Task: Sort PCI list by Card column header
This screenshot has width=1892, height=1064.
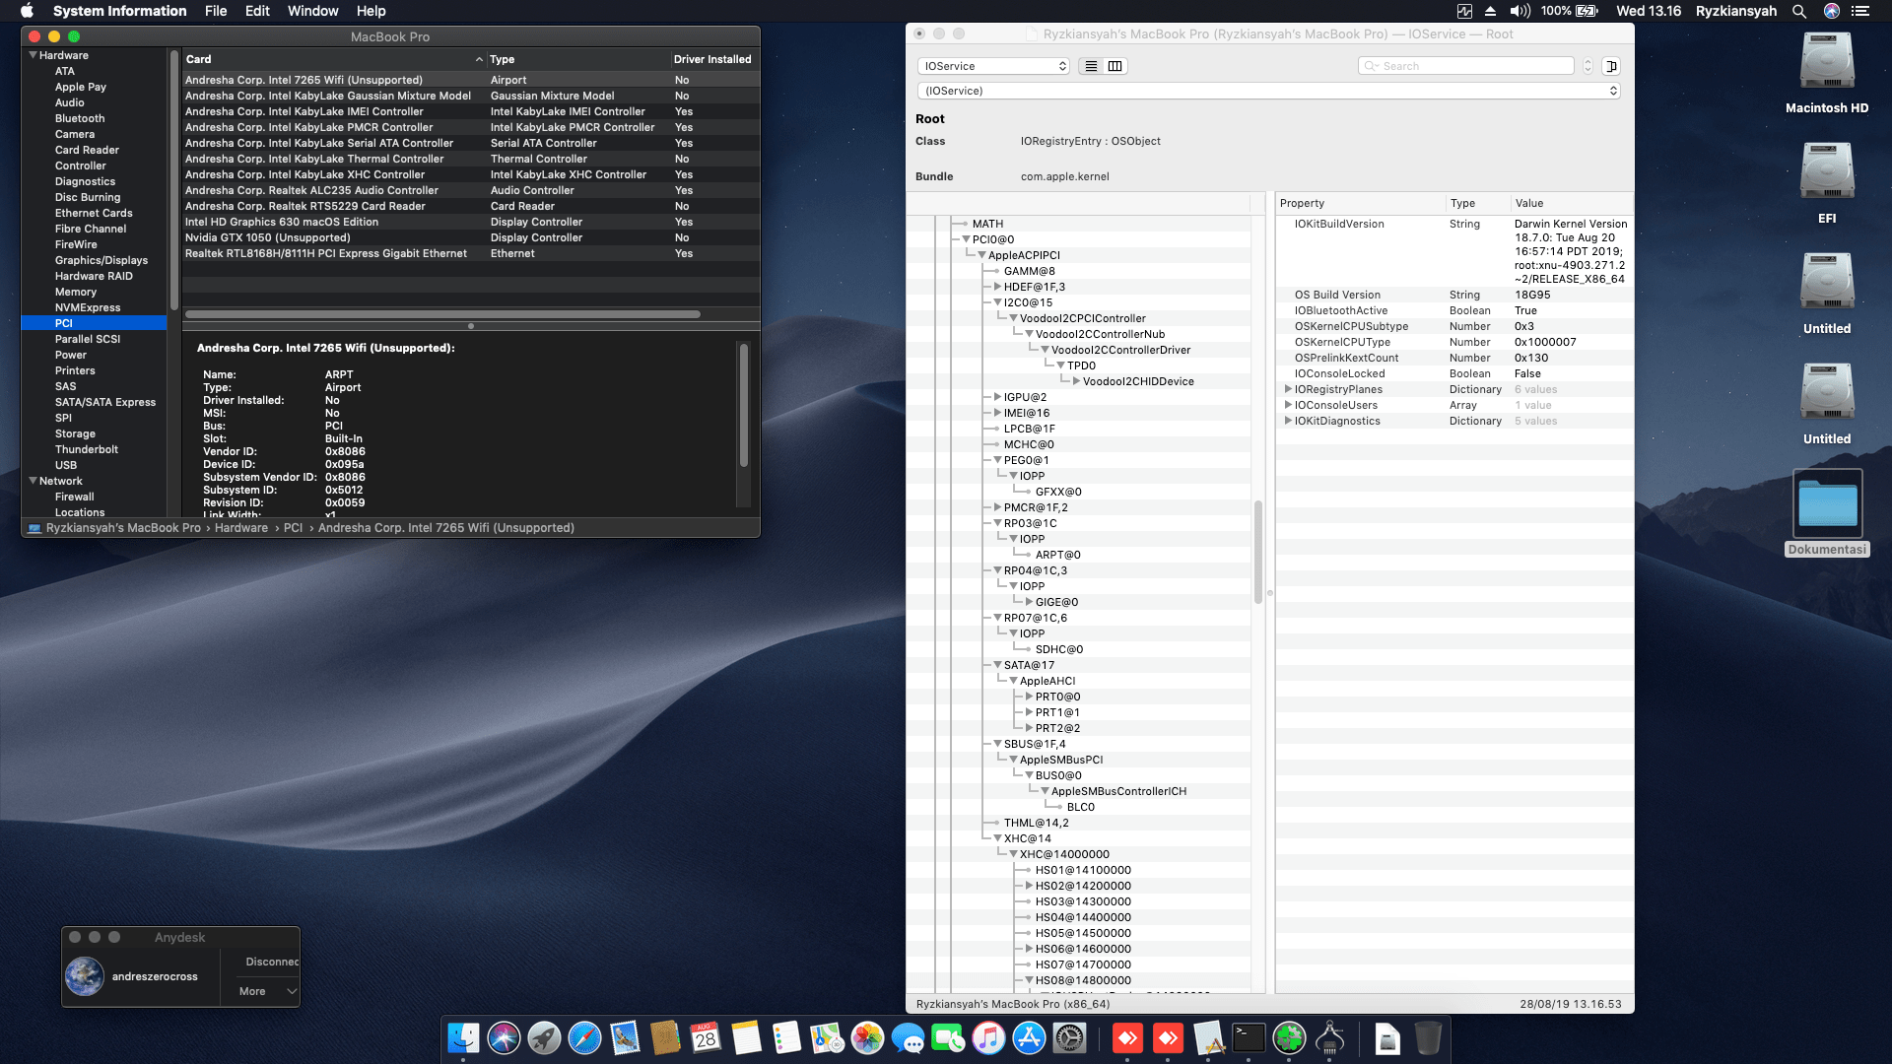Action: pos(334,59)
